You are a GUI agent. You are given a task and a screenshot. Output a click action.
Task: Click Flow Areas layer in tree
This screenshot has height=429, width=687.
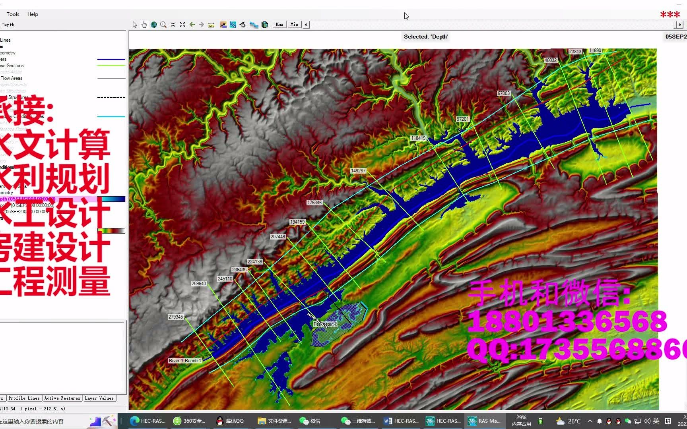11,78
